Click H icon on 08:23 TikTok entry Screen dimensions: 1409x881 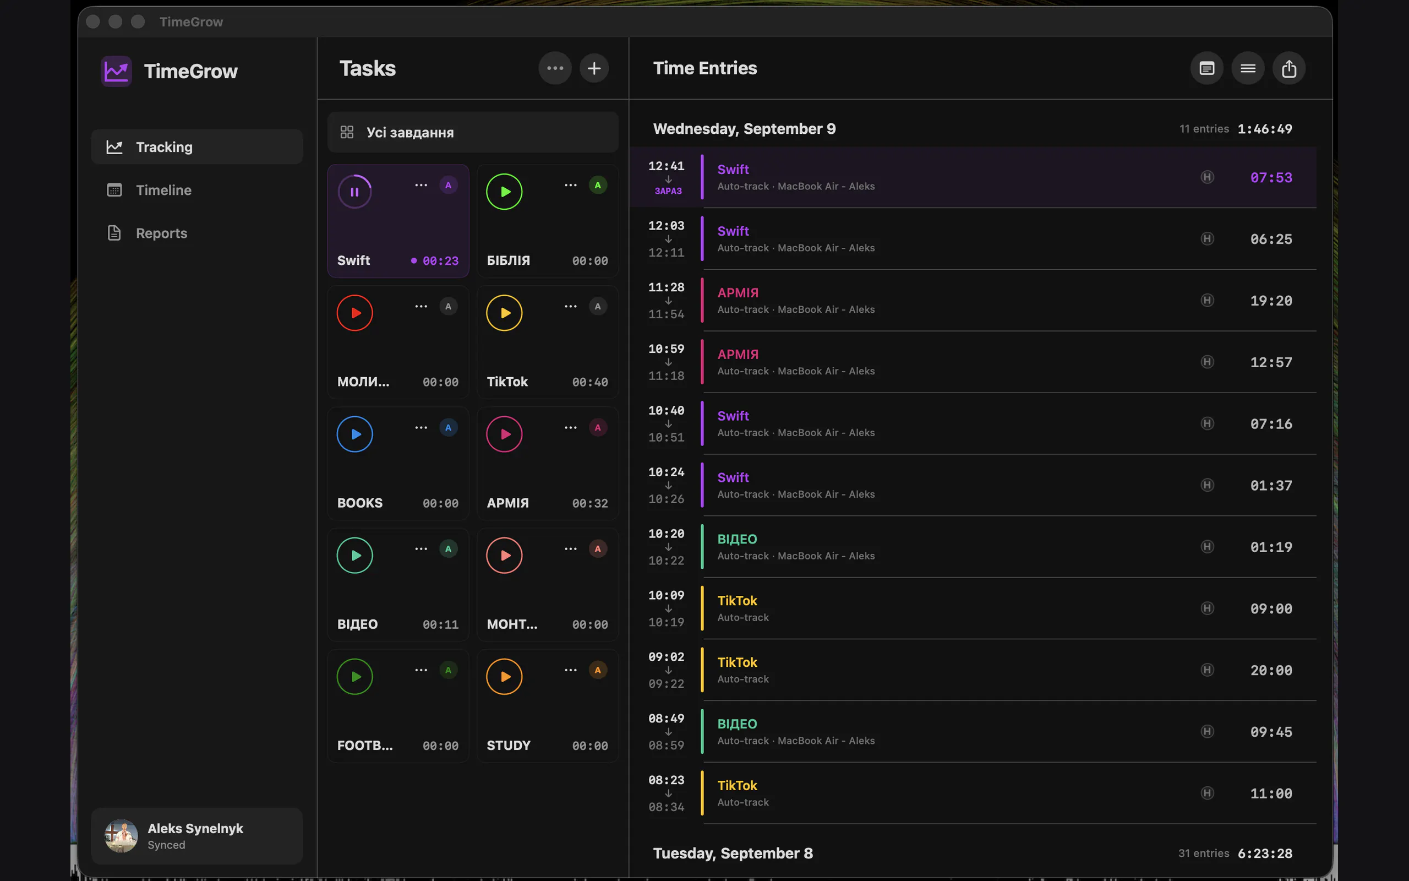[x=1208, y=793]
